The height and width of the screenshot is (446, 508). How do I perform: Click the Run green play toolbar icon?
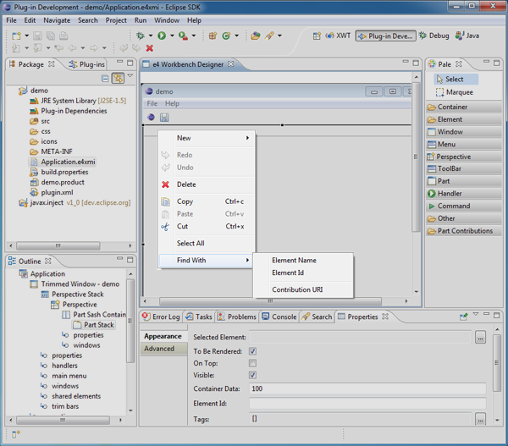(x=162, y=36)
